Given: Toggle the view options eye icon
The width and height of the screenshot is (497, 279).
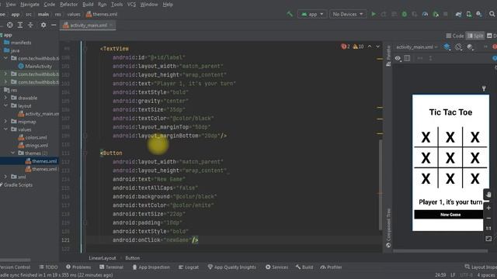Looking at the screenshot, I should [x=398, y=58].
